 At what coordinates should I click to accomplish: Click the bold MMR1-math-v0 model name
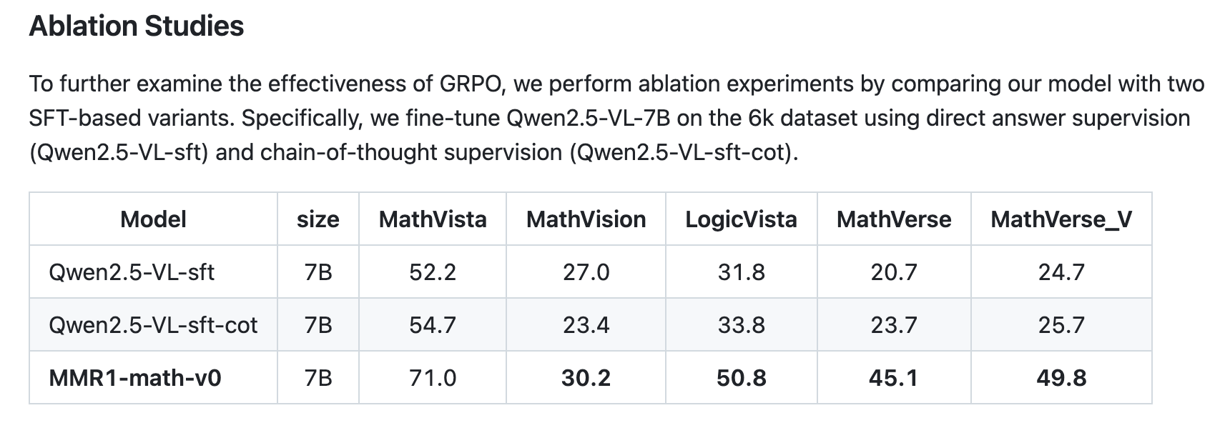point(135,378)
